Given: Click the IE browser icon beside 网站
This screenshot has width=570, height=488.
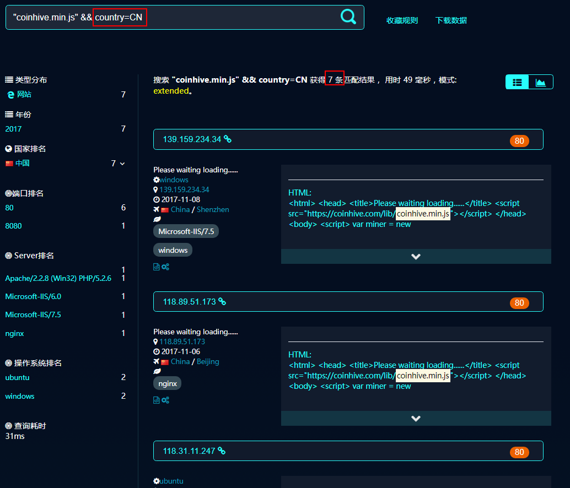Looking at the screenshot, I should pos(10,95).
